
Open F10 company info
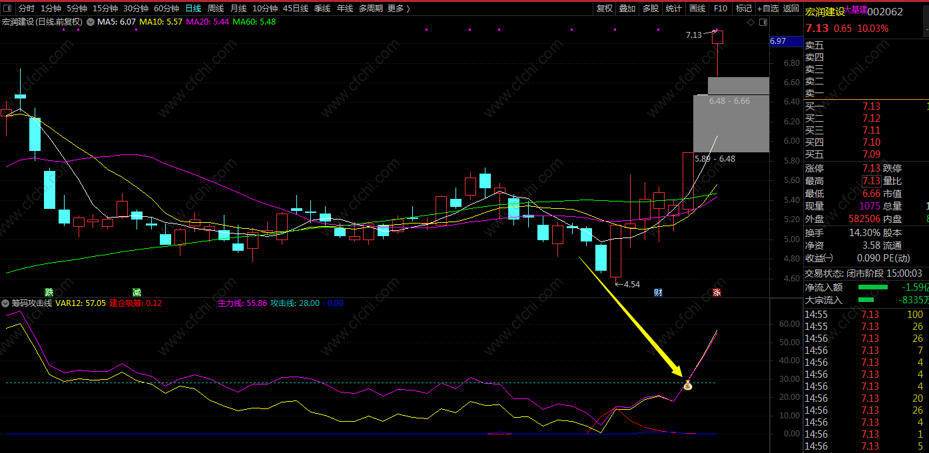click(721, 9)
